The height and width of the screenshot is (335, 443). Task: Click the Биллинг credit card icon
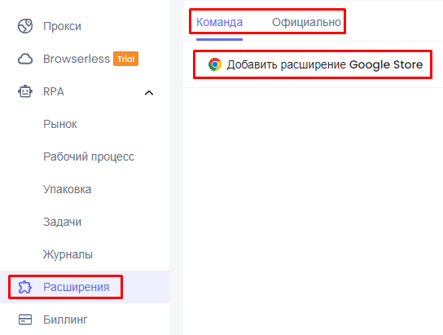click(25, 320)
